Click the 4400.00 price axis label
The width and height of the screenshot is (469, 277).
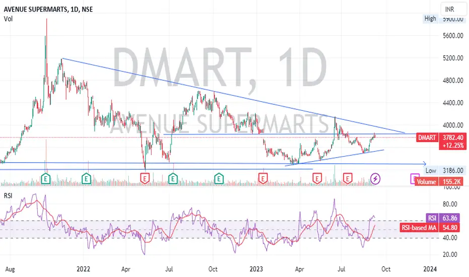pyautogui.click(x=453, y=103)
